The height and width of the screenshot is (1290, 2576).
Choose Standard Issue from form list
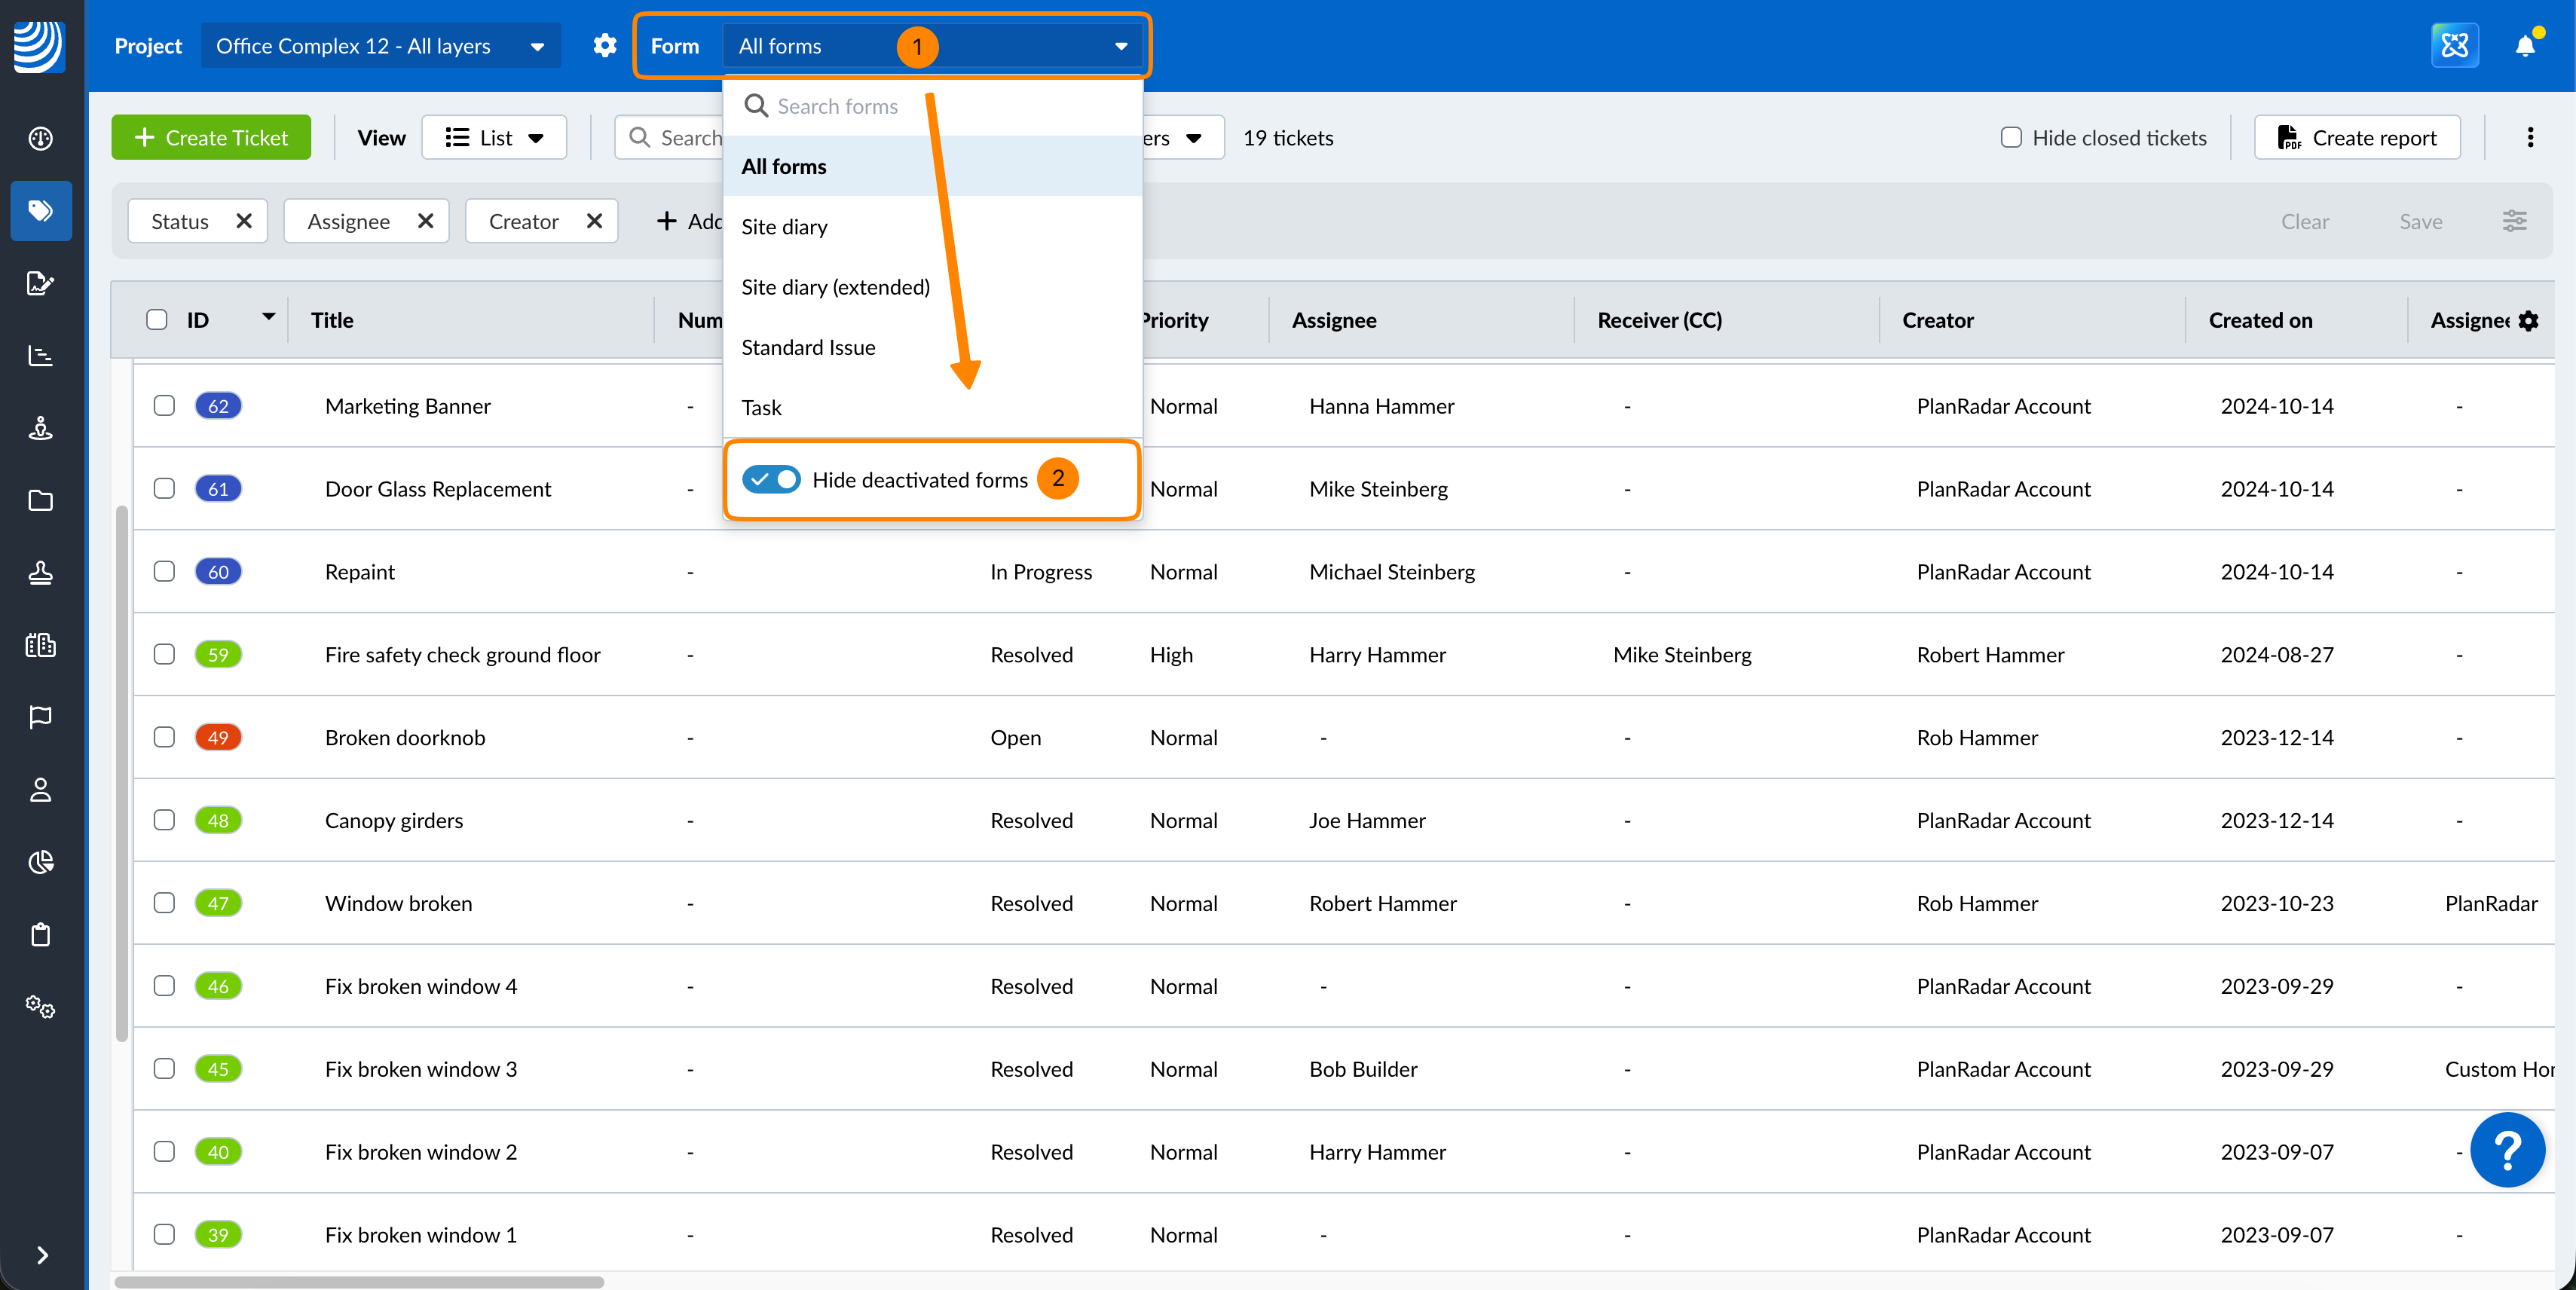point(808,347)
